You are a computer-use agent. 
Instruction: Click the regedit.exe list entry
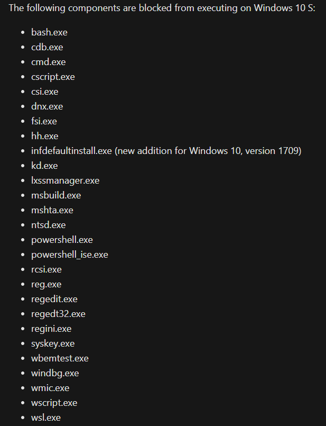tap(54, 299)
